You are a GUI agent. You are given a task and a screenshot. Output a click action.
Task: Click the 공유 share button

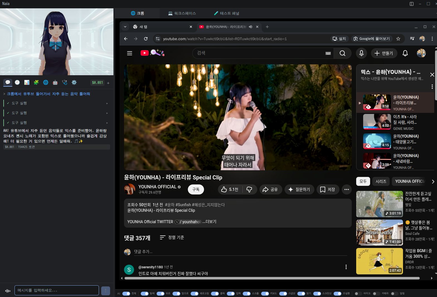point(270,189)
